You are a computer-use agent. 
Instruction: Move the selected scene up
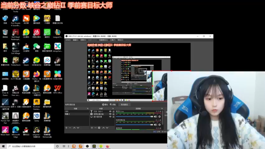[74, 128]
